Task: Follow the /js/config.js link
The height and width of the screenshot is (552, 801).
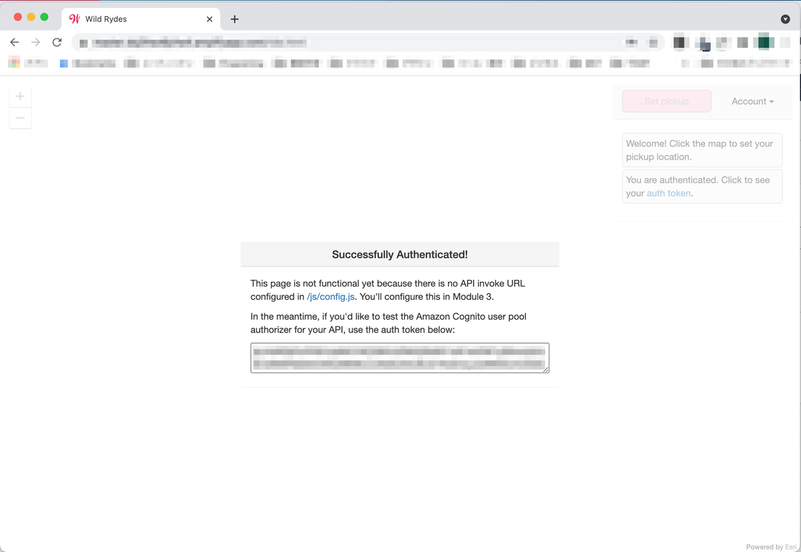Action: (331, 296)
